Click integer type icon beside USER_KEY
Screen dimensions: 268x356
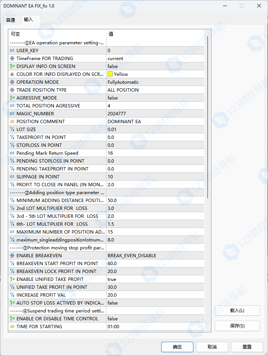pos(12,50)
